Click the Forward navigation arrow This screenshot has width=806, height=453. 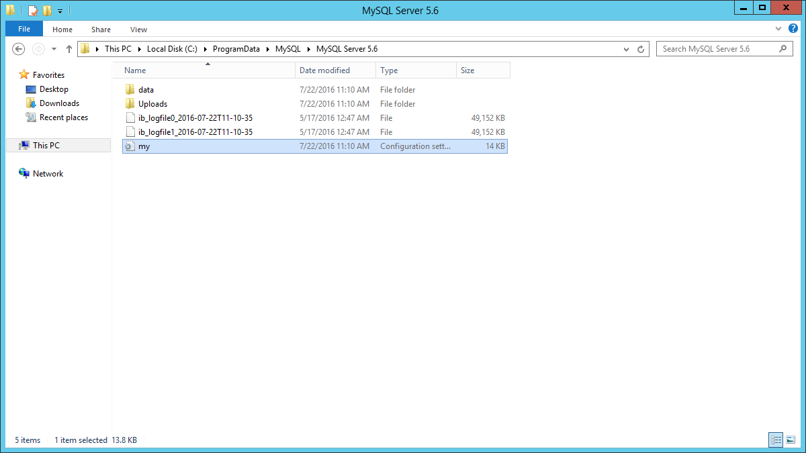[x=38, y=49]
